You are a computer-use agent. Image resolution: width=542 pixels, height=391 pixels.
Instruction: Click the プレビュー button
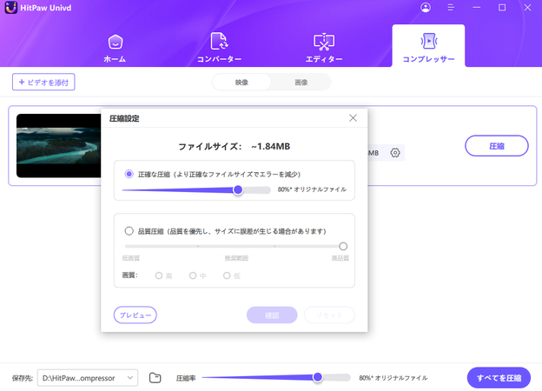[x=135, y=315]
